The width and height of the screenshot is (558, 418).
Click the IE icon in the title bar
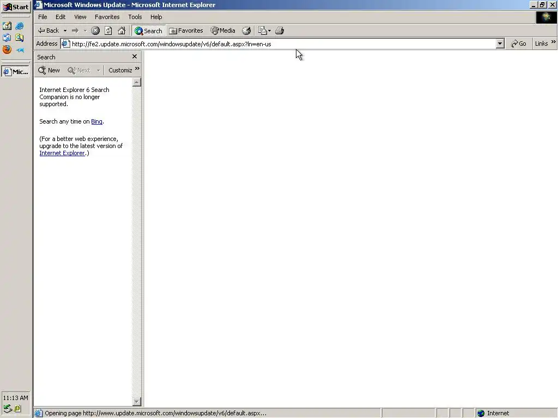pyautogui.click(x=39, y=5)
